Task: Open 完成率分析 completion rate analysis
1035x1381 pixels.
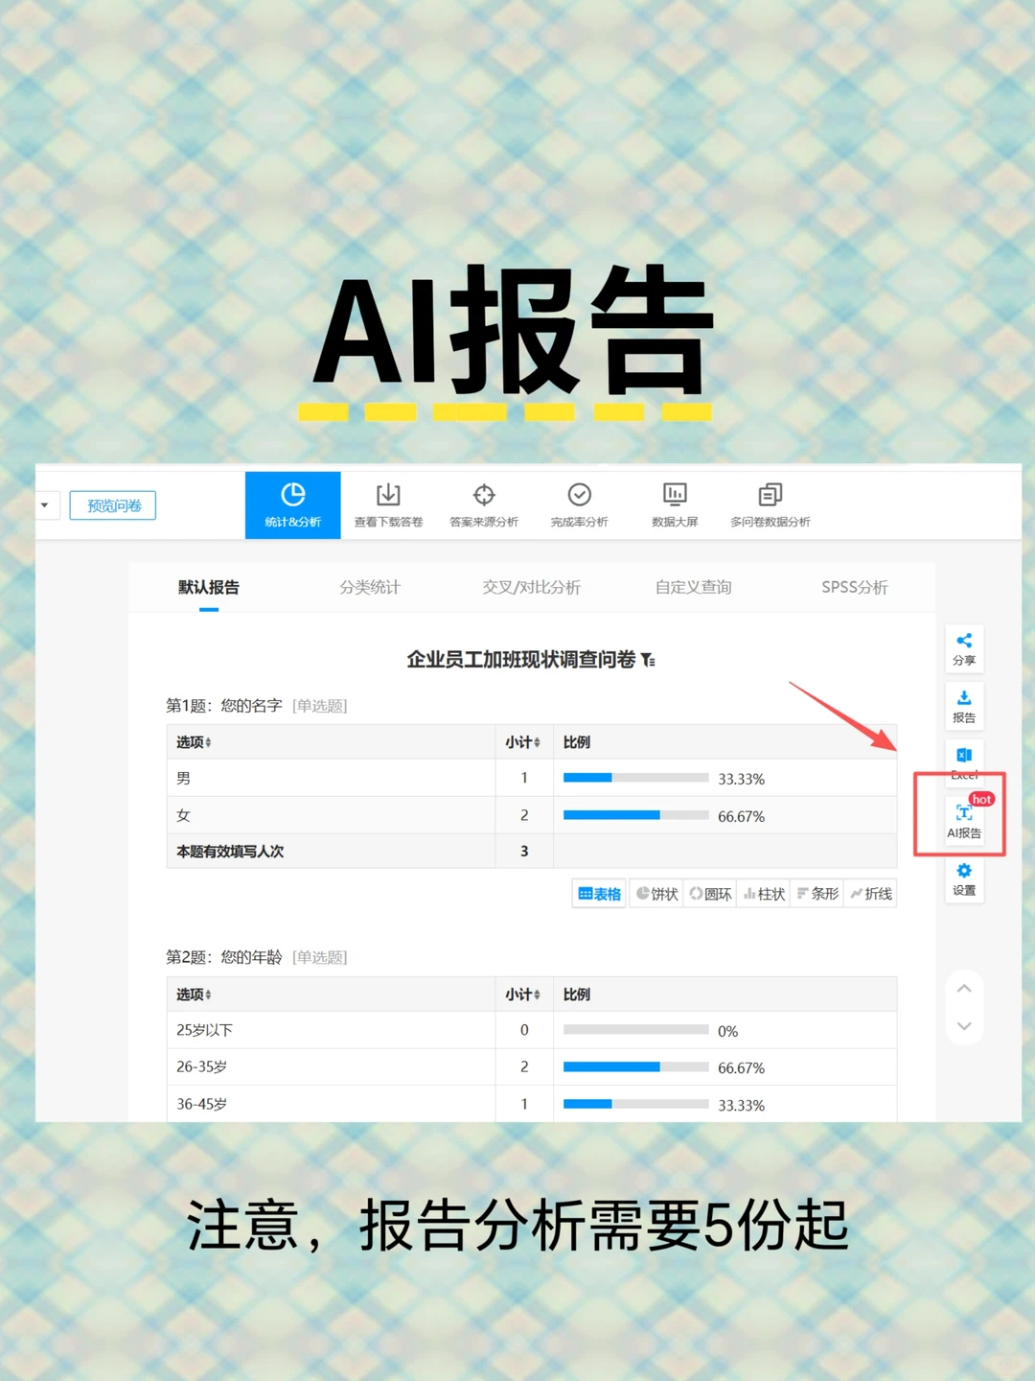Action: (579, 504)
